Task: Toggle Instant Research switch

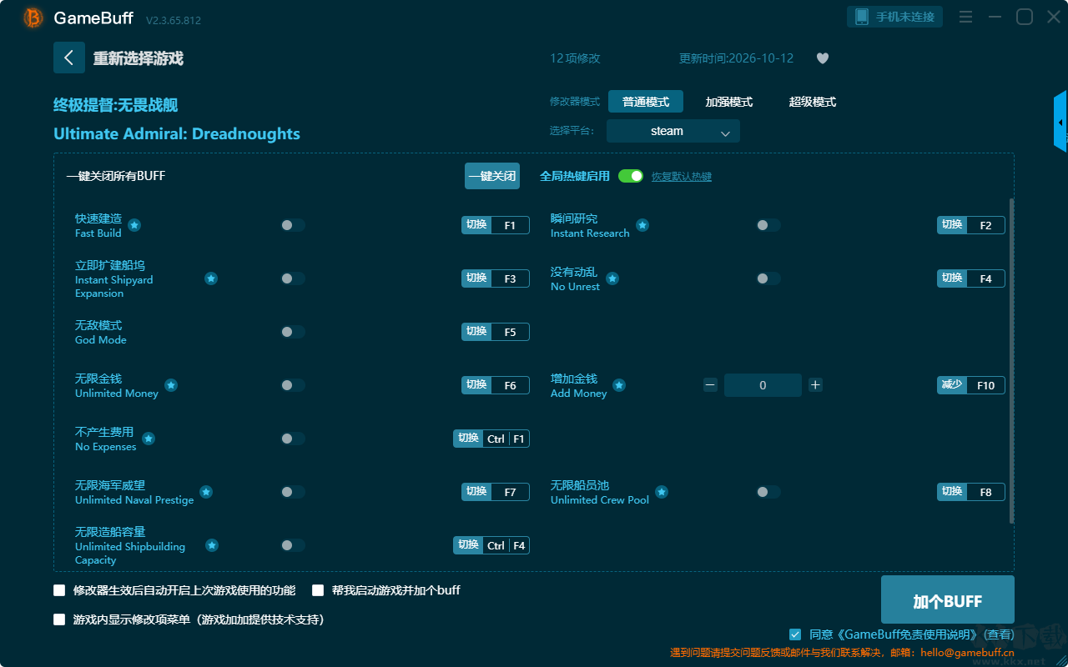Action: click(768, 225)
